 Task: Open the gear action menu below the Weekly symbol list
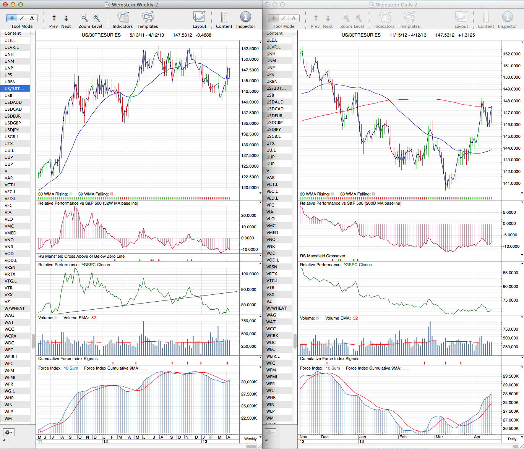[x=8, y=432]
